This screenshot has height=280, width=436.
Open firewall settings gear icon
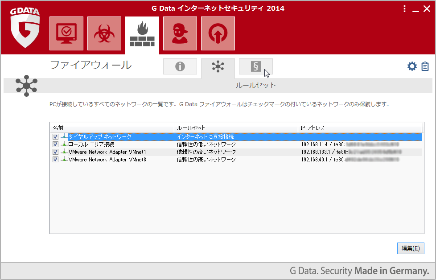tap(412, 66)
